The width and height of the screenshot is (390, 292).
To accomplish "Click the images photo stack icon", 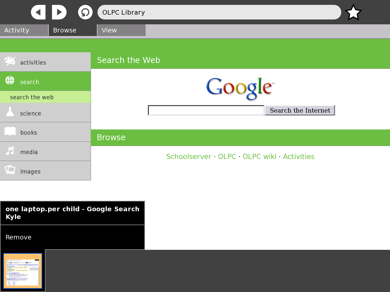I will [x=10, y=170].
